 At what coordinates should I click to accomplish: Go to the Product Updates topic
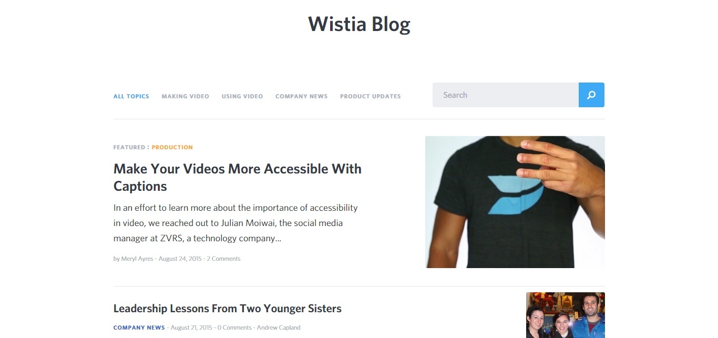point(371,96)
